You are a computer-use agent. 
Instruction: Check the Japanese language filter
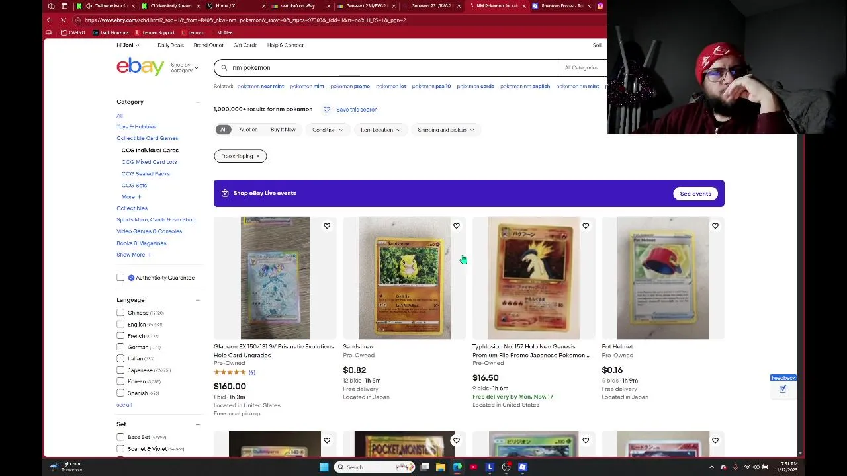[x=120, y=370]
